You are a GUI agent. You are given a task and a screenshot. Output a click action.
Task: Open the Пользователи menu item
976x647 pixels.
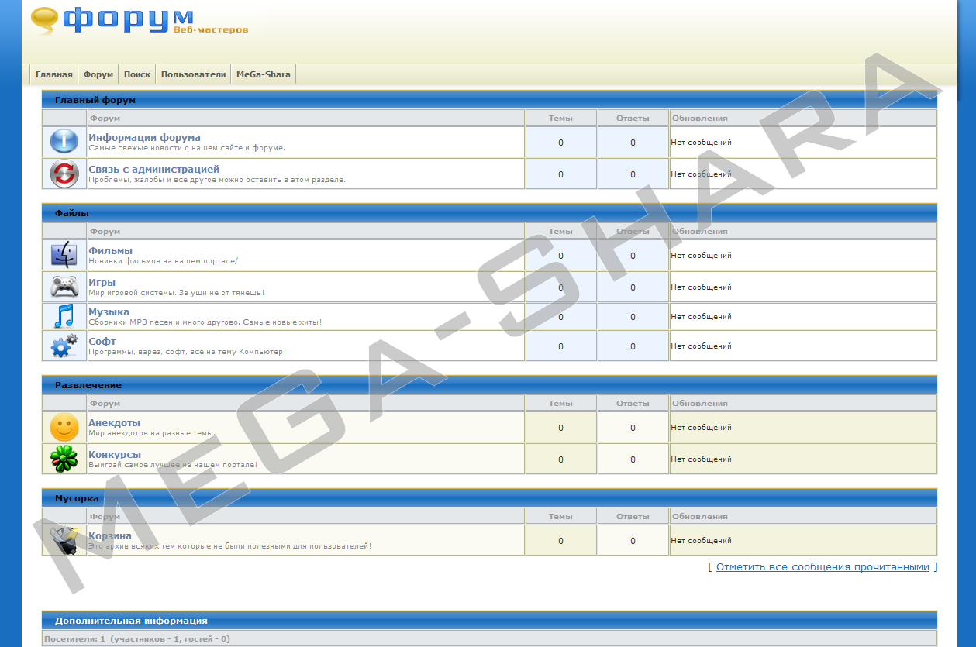tap(194, 74)
